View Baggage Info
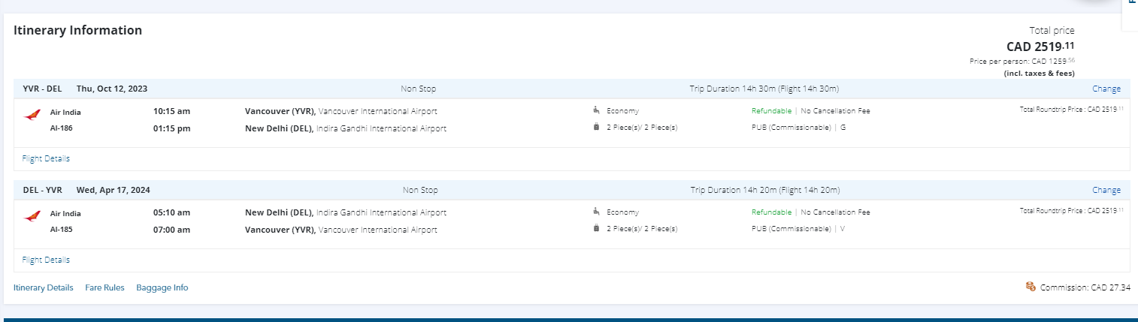This screenshot has width=1138, height=322. tap(162, 287)
